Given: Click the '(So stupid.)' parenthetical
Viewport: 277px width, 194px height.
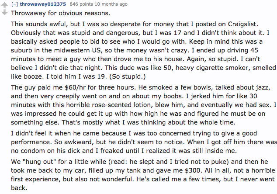Looking at the screenshot, I should click(x=128, y=76).
